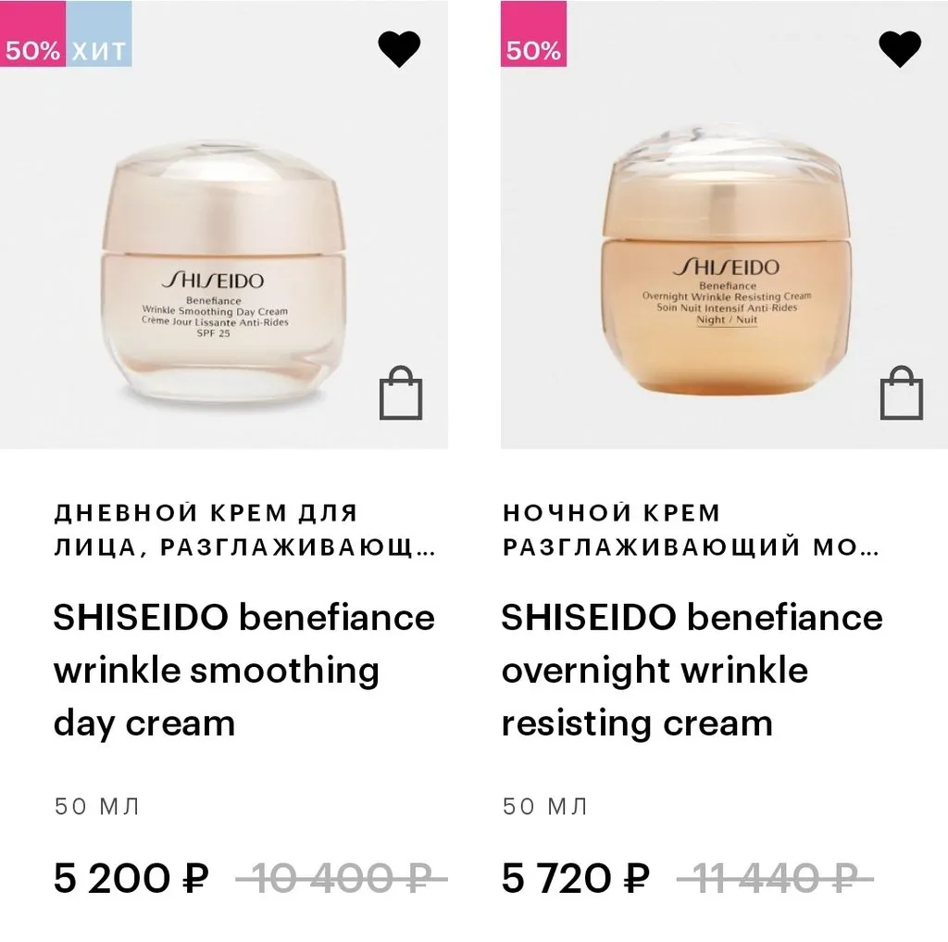Open SHISEIDO benefiance overnight wrinkle resisting cream title
Screen dimensions: 948x942
pyautogui.click(x=692, y=671)
